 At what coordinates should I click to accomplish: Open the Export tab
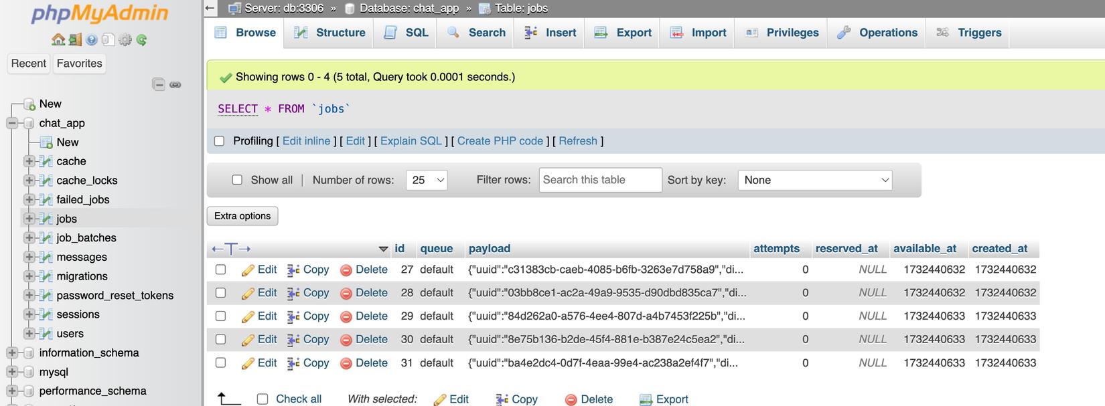(x=623, y=33)
